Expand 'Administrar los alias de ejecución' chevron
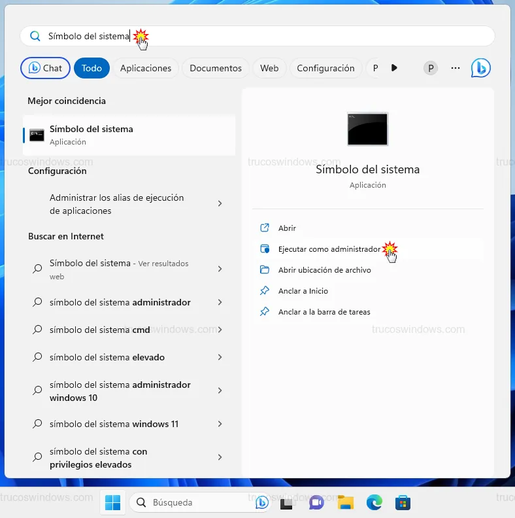 220,204
